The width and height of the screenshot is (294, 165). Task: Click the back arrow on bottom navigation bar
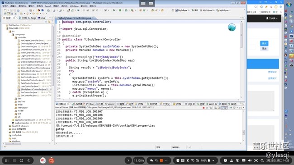pyautogui.click(x=28, y=160)
